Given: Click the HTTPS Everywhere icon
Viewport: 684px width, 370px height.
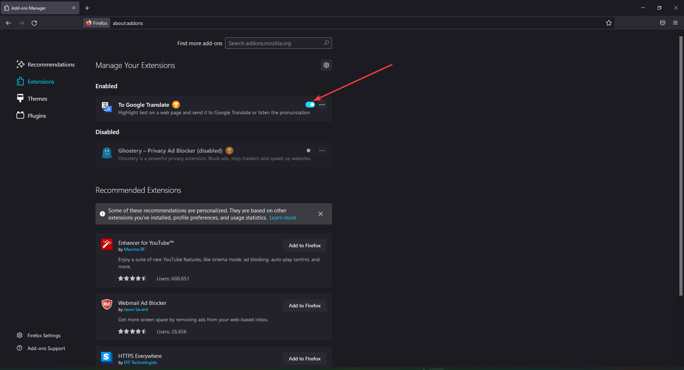Looking at the screenshot, I should coord(107,357).
